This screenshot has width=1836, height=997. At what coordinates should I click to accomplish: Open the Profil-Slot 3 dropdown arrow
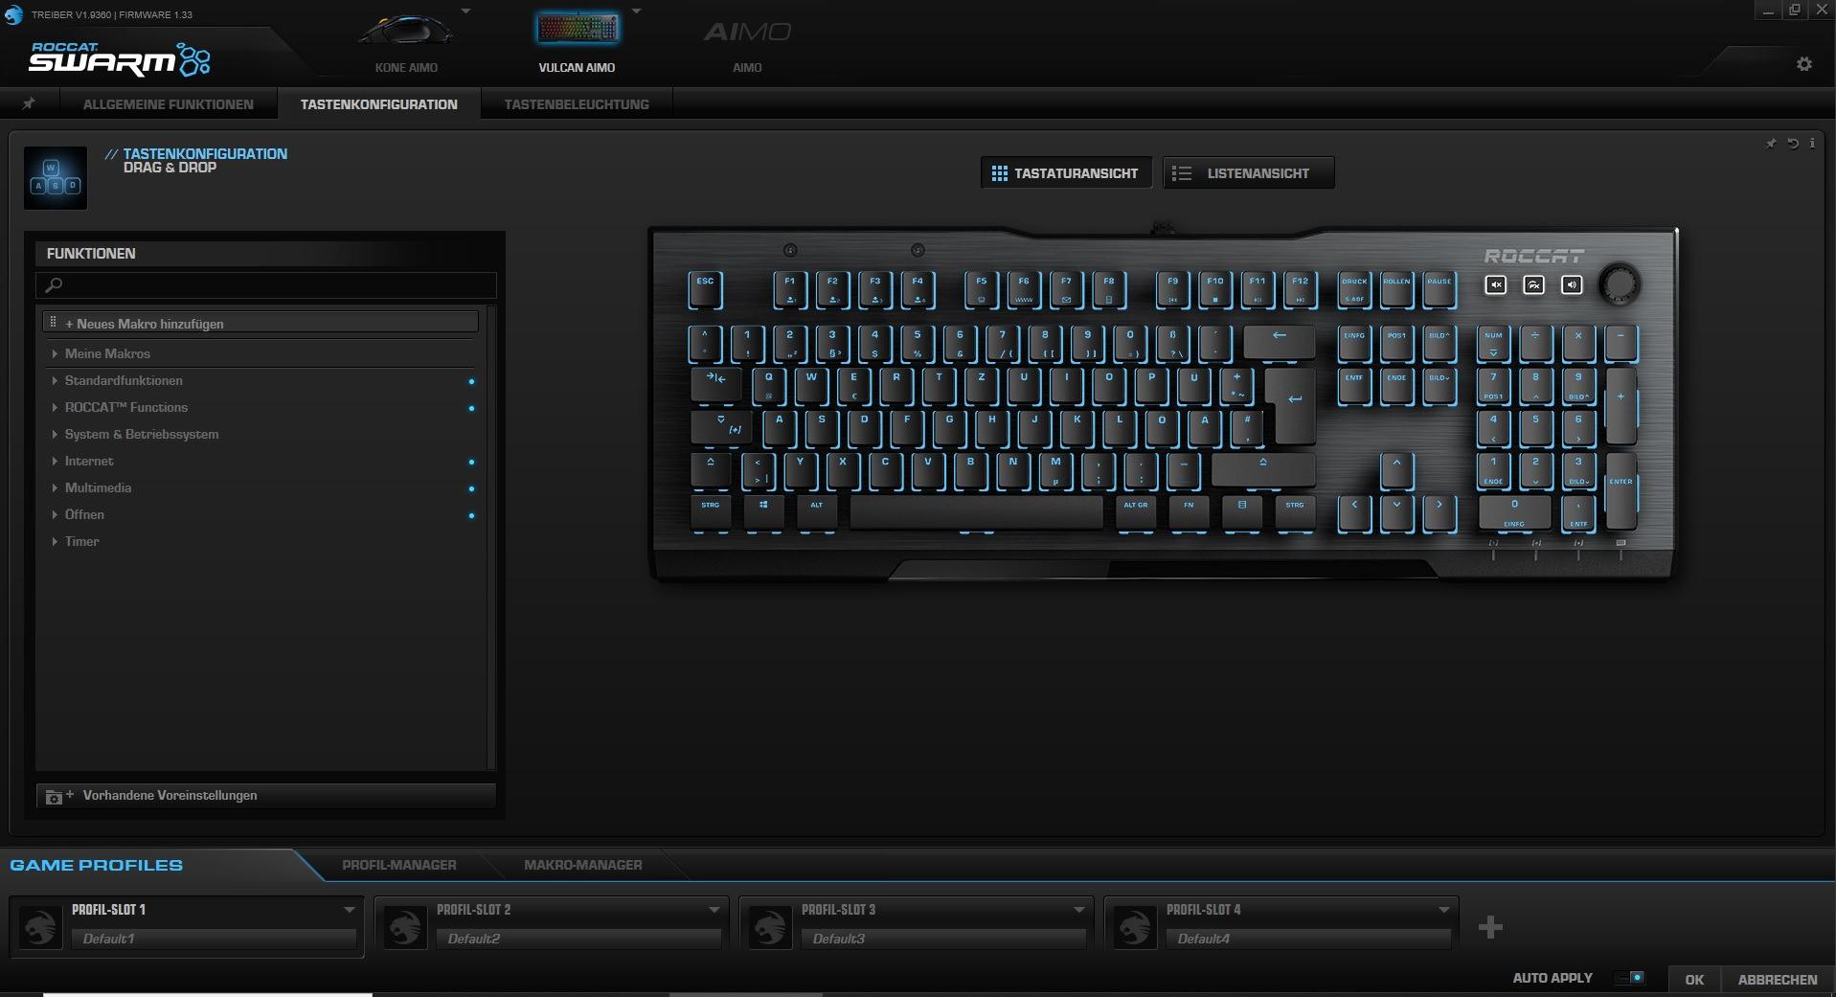(1078, 910)
